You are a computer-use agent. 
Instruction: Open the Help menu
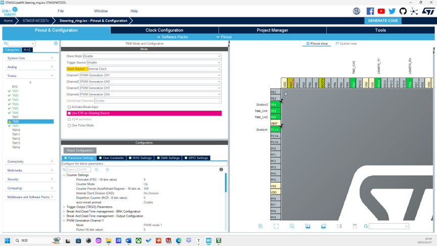point(134,11)
